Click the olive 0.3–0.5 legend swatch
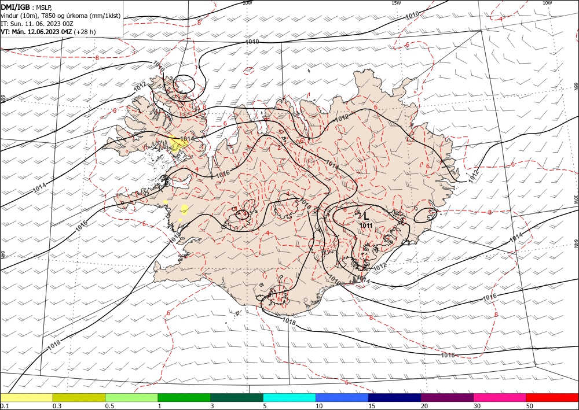 79,397
